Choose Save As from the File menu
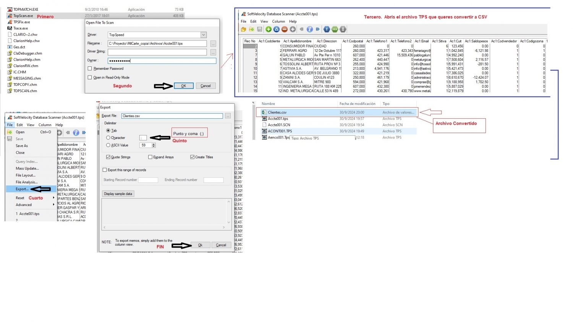The width and height of the screenshot is (573, 322). [22, 146]
